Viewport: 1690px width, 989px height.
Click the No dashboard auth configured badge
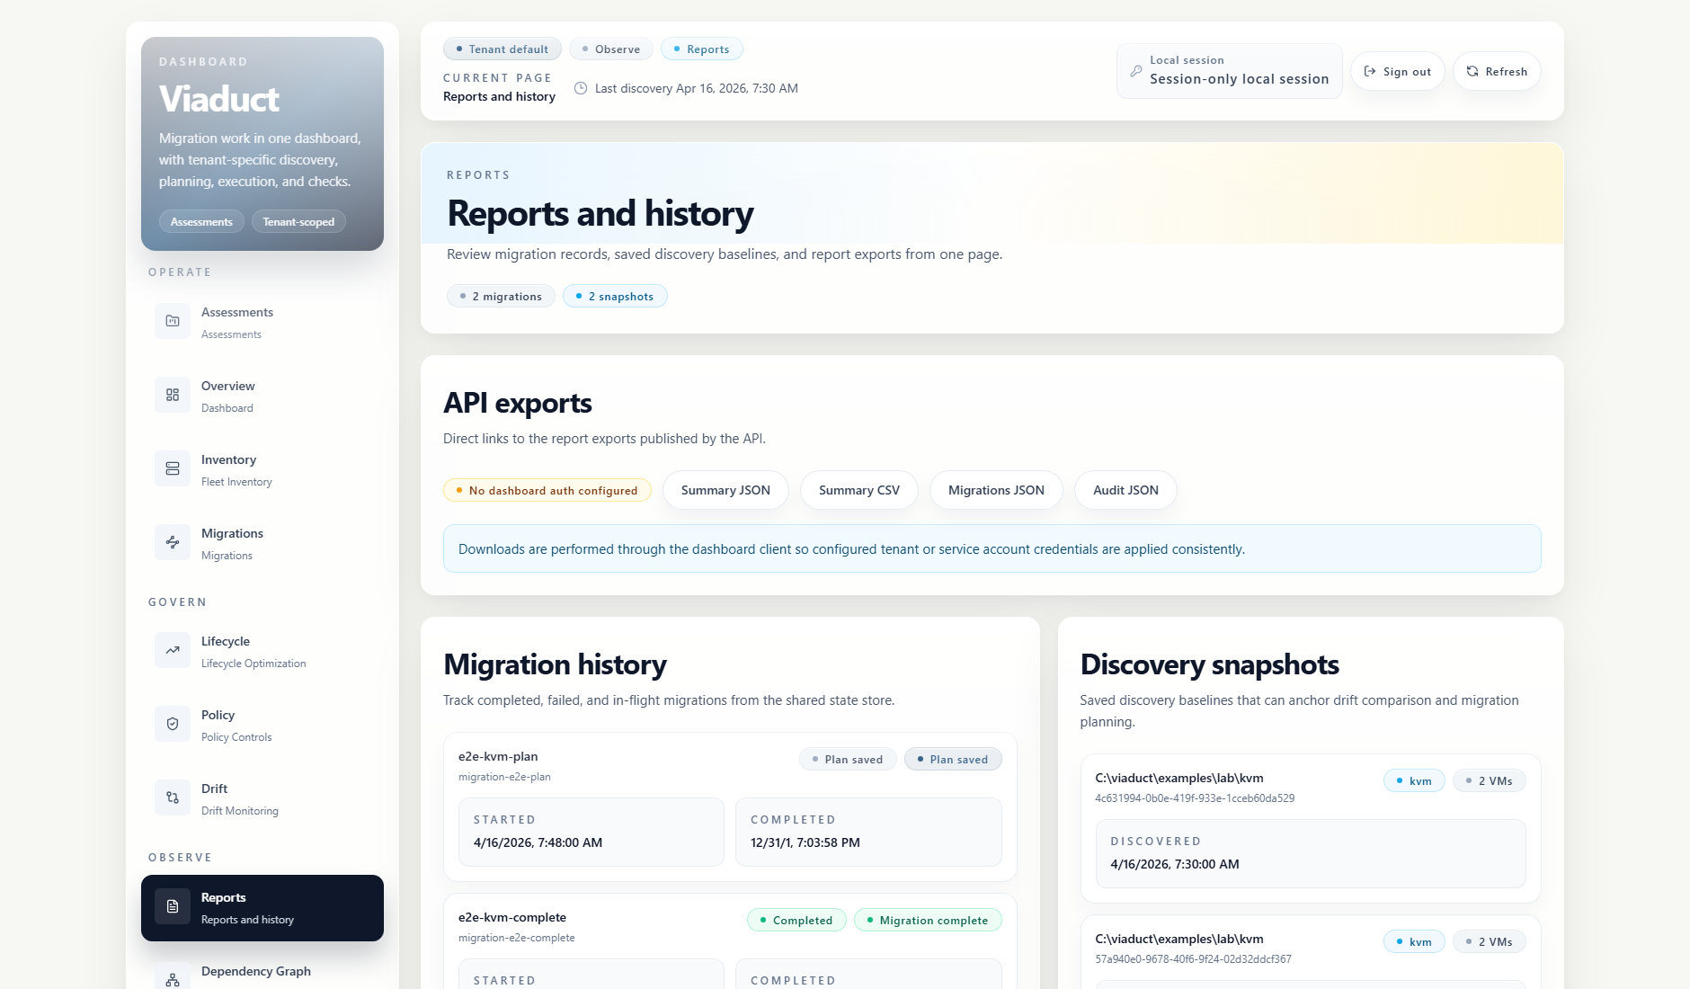click(x=547, y=490)
